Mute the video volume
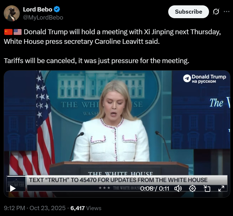233x216 pixels. pos(178,188)
